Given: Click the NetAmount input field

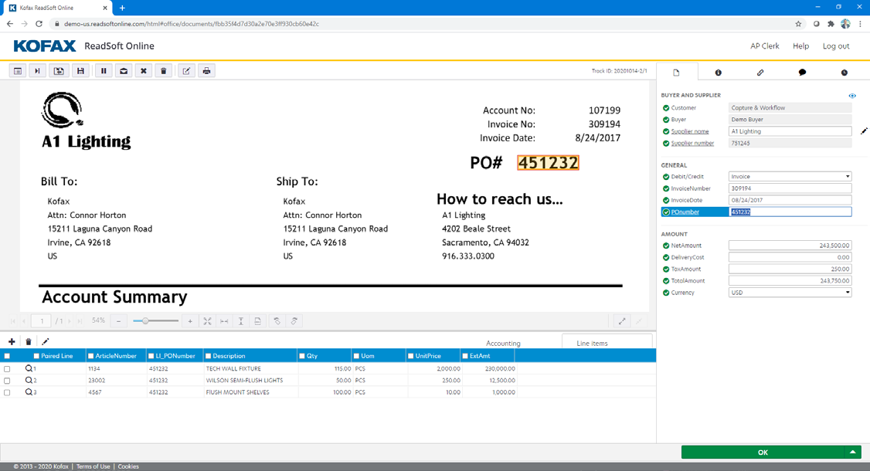Looking at the screenshot, I should click(x=790, y=246).
